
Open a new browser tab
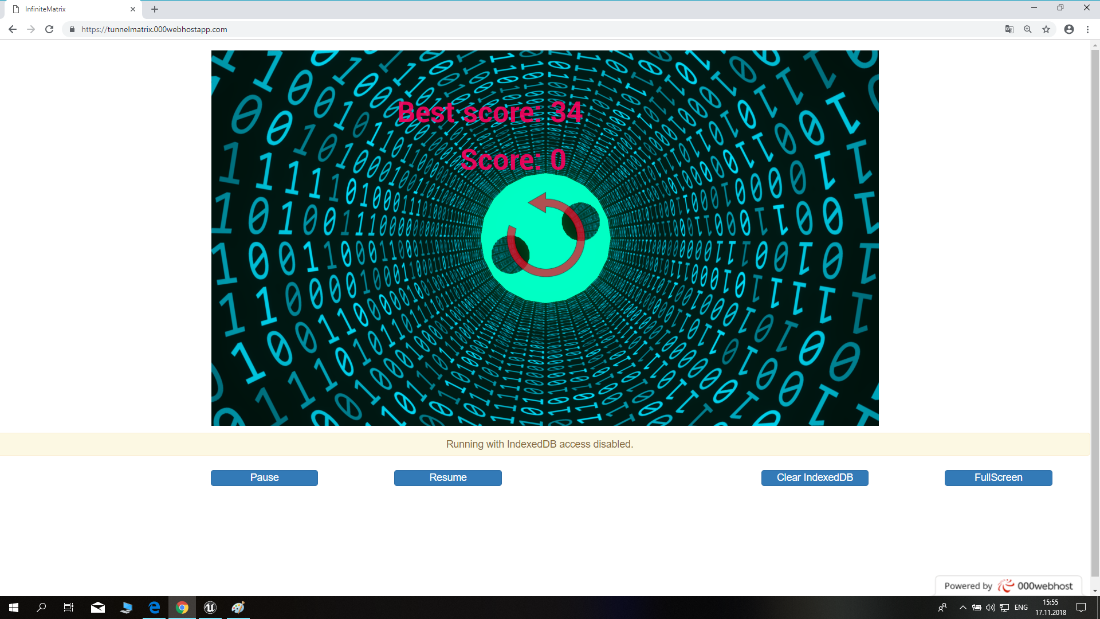pos(155,9)
